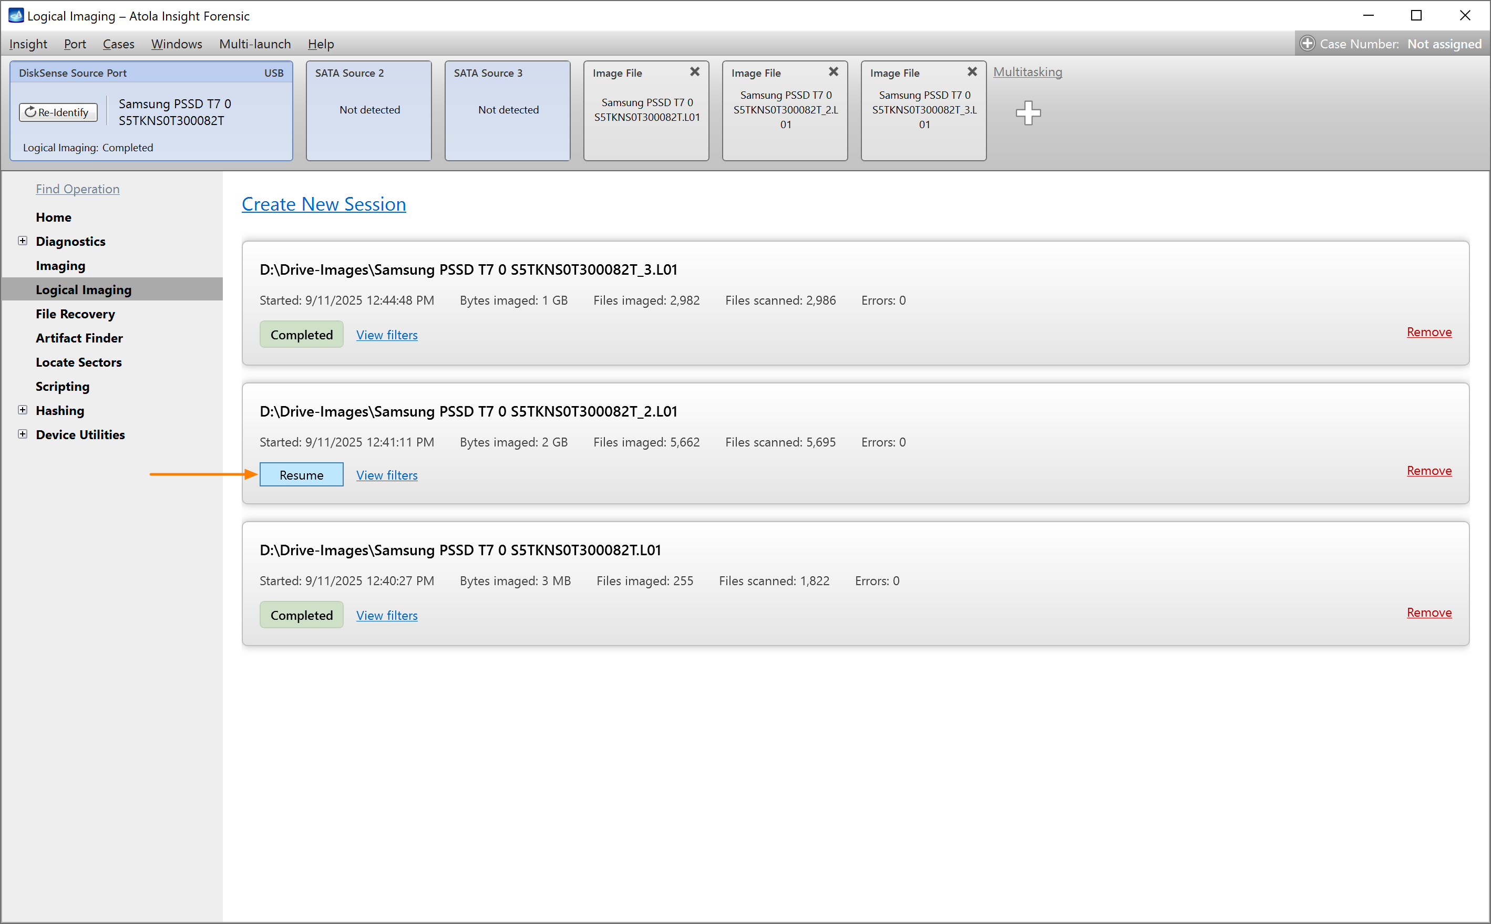Select the S5TKNS0T300082T.L01 Image File card
This screenshot has width=1491, height=924.
646,111
